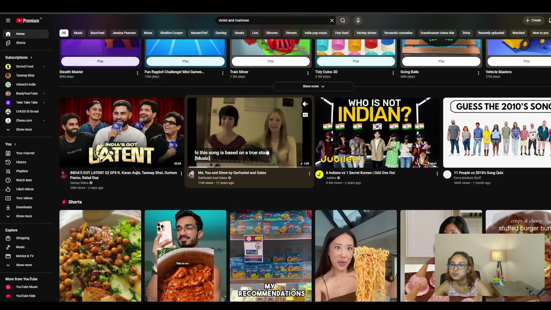This screenshot has height=310, width=551.
Task: Open Garfunkel And Oates channel link
Action: pyautogui.click(x=213, y=178)
